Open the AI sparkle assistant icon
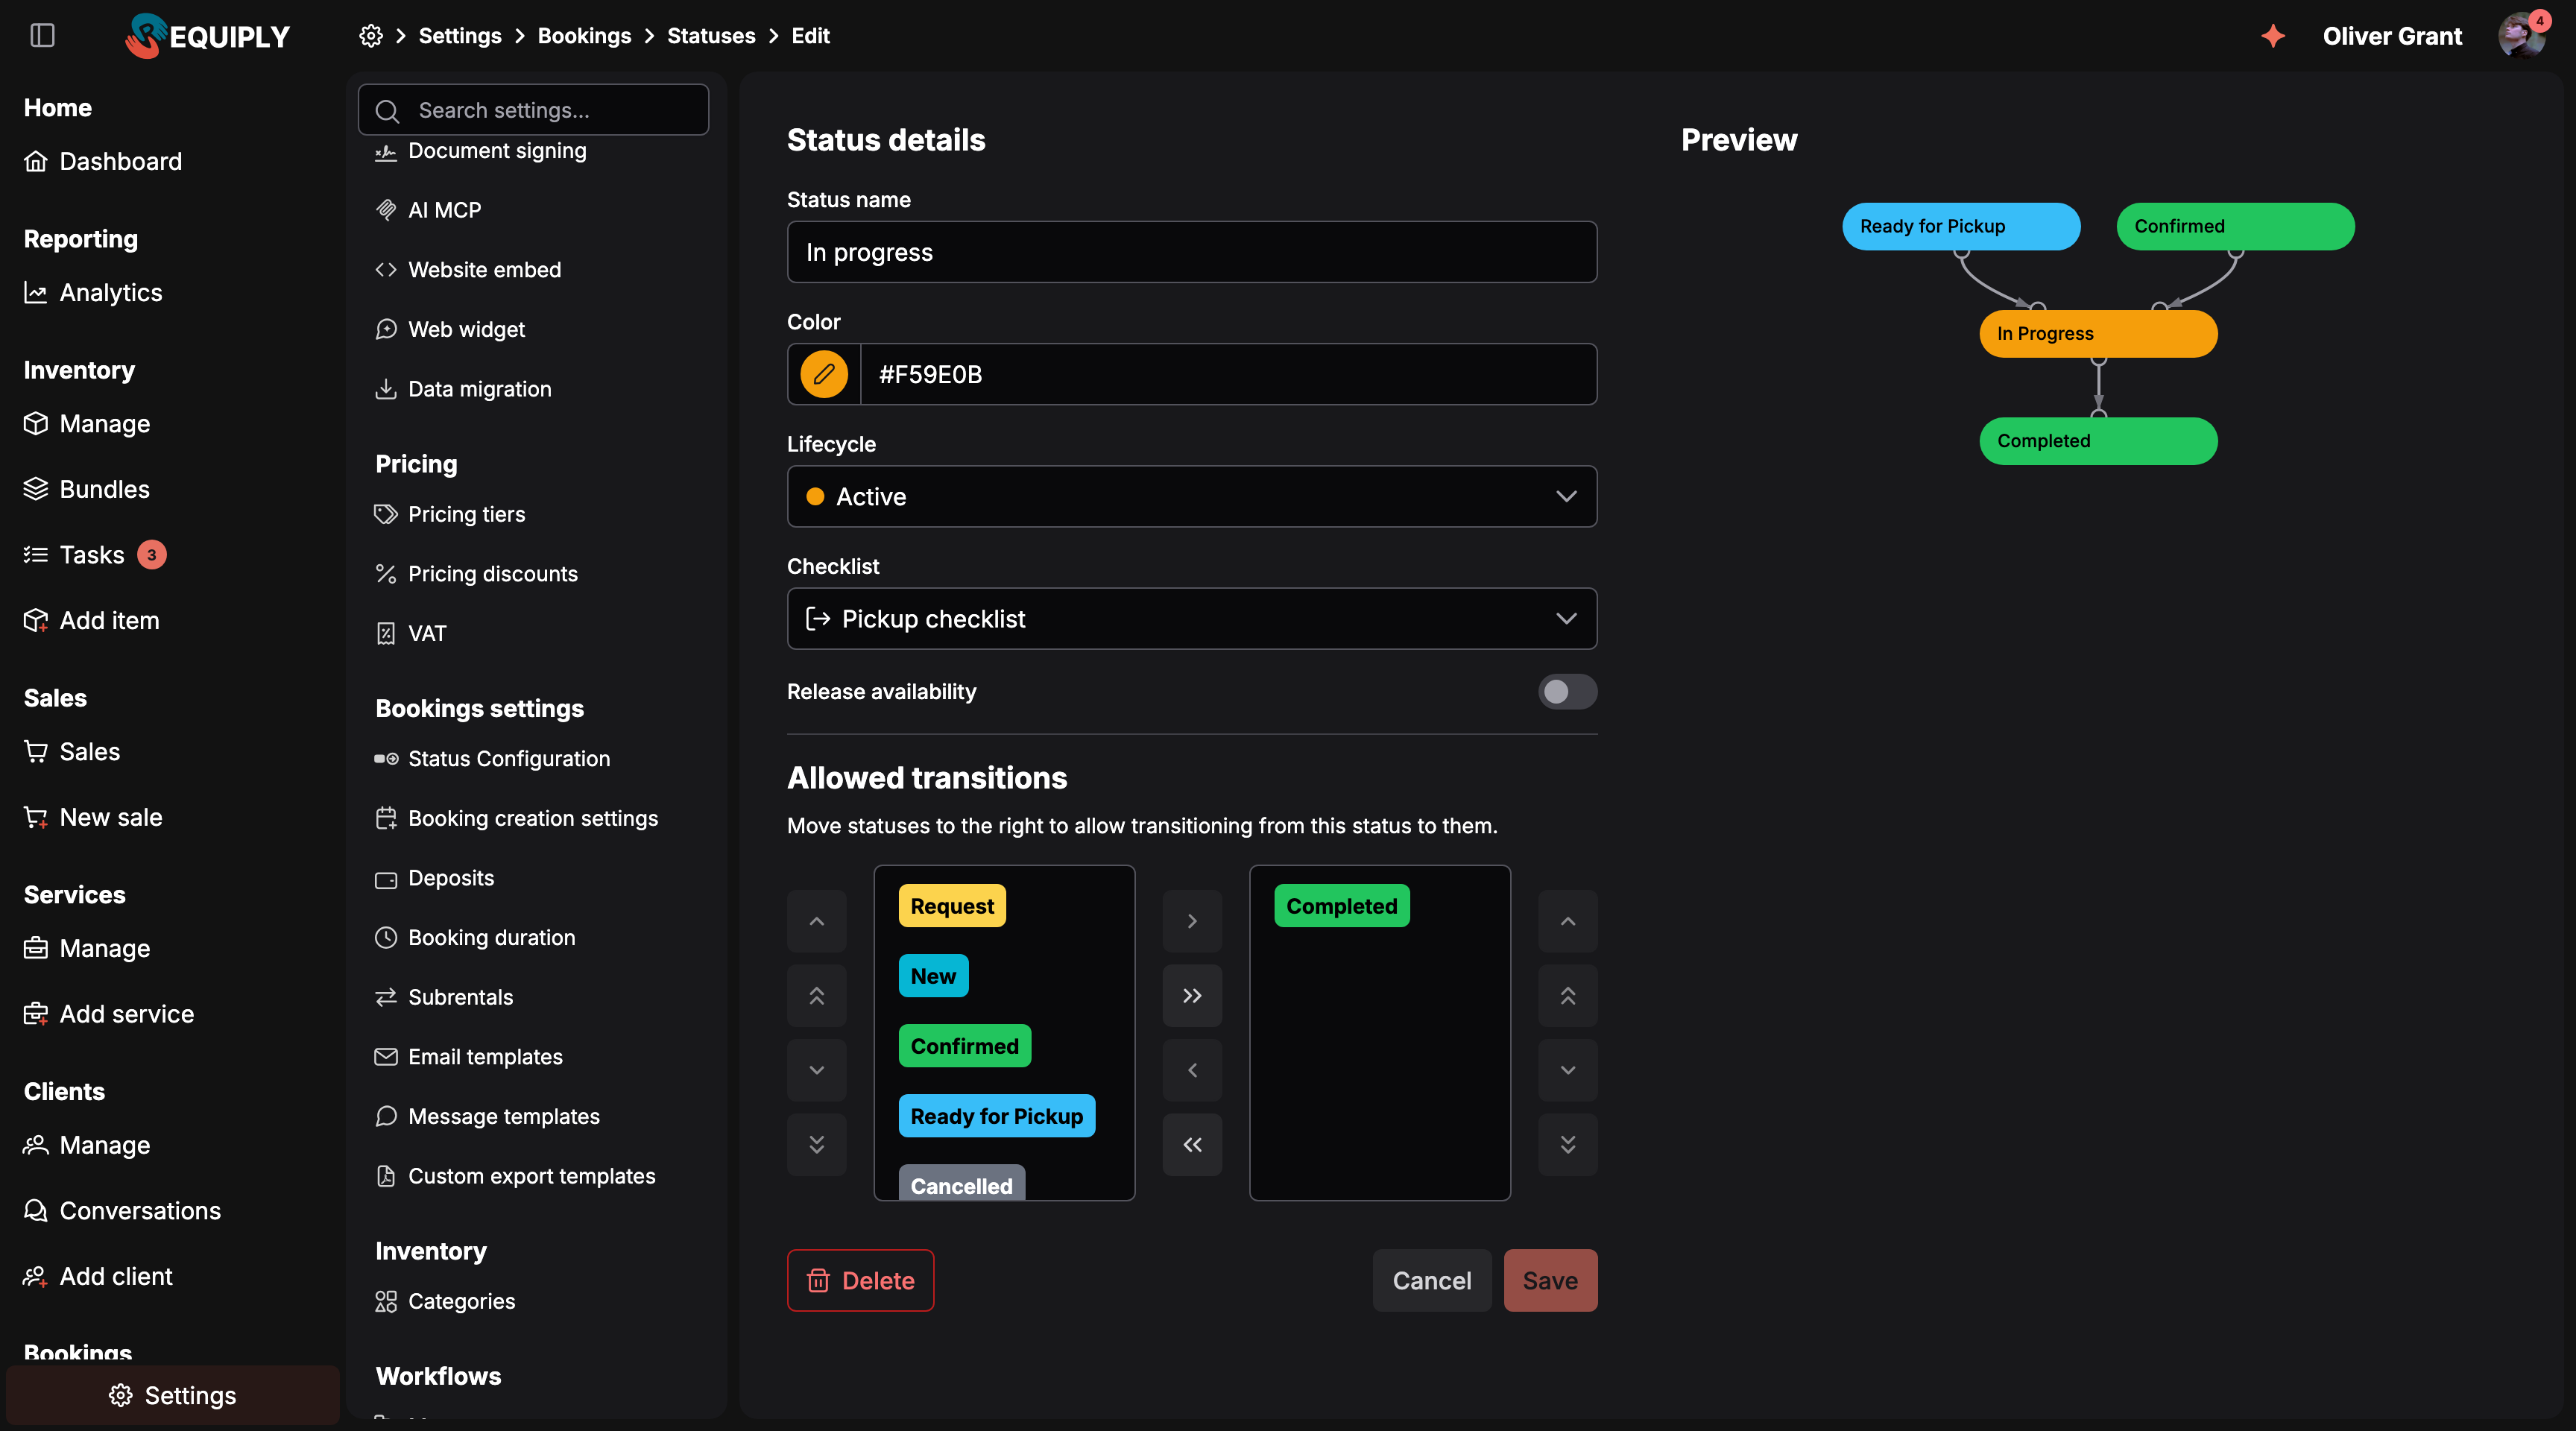The image size is (2576, 1431). [x=2273, y=36]
